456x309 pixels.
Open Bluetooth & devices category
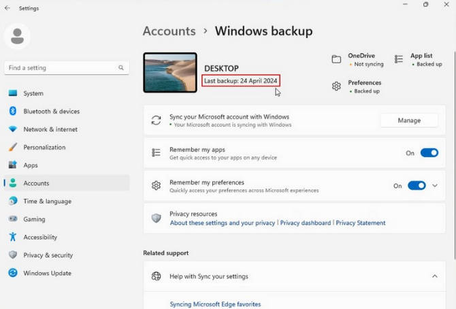67,111
